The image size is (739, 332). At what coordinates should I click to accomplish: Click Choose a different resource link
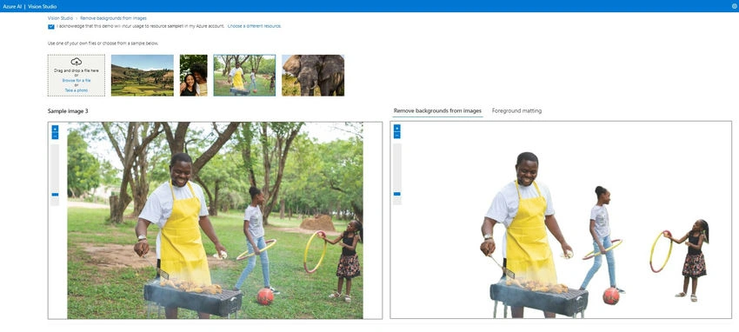254,26
